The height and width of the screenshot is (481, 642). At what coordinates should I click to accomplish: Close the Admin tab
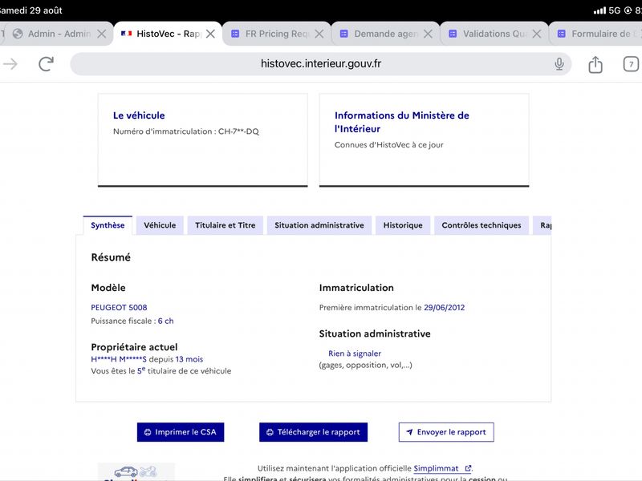click(102, 34)
